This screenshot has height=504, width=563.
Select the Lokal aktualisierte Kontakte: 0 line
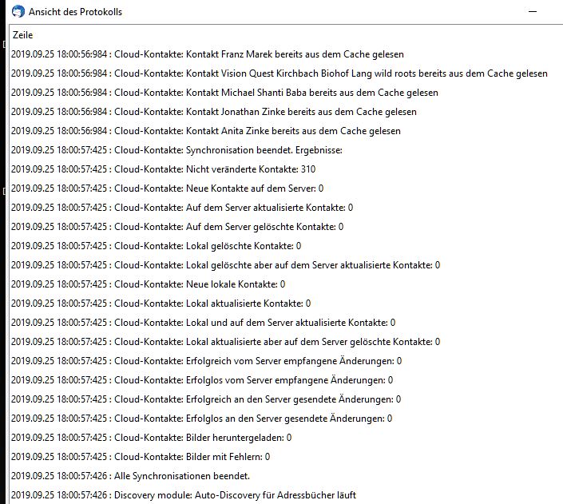coord(161,304)
